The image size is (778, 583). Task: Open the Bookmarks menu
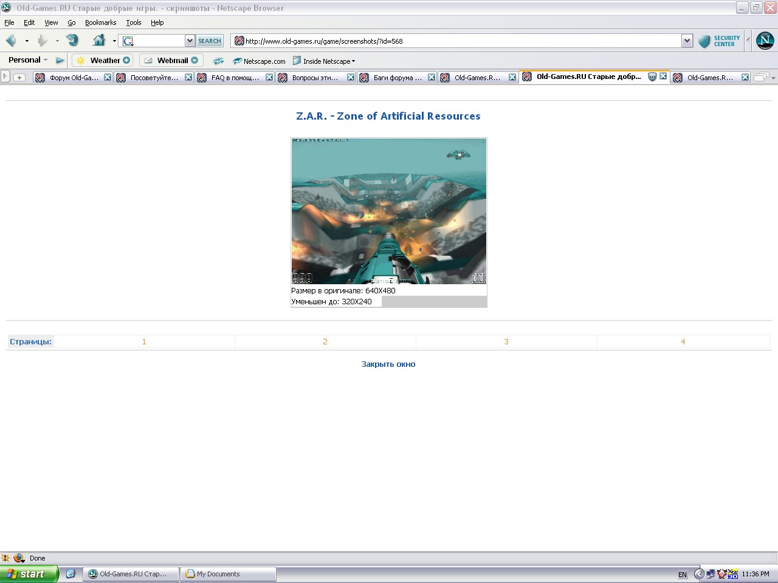100,22
